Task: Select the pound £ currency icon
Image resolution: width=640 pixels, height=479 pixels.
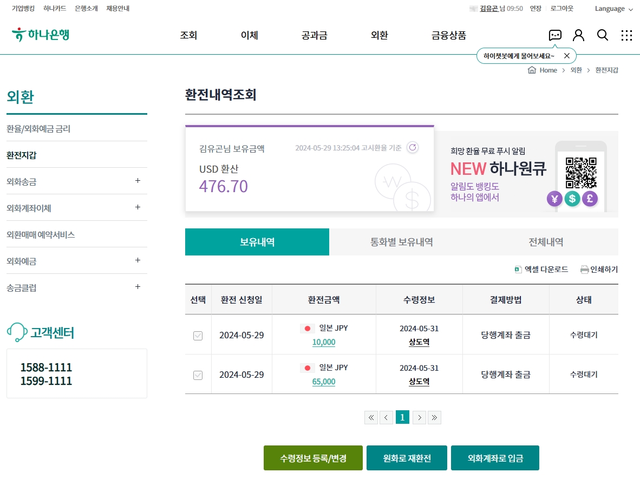Action: click(590, 199)
